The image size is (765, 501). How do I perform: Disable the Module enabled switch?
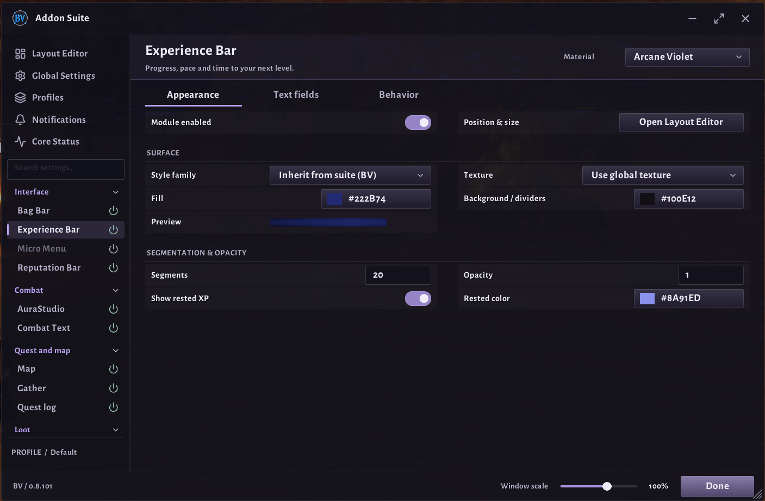tap(418, 122)
